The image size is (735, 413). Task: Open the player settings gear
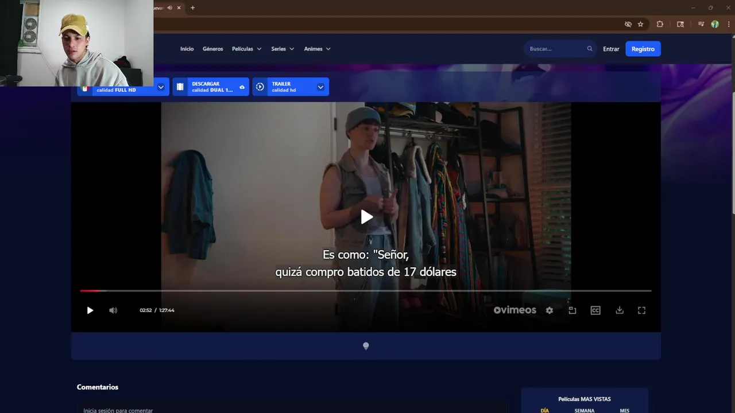tap(550, 310)
